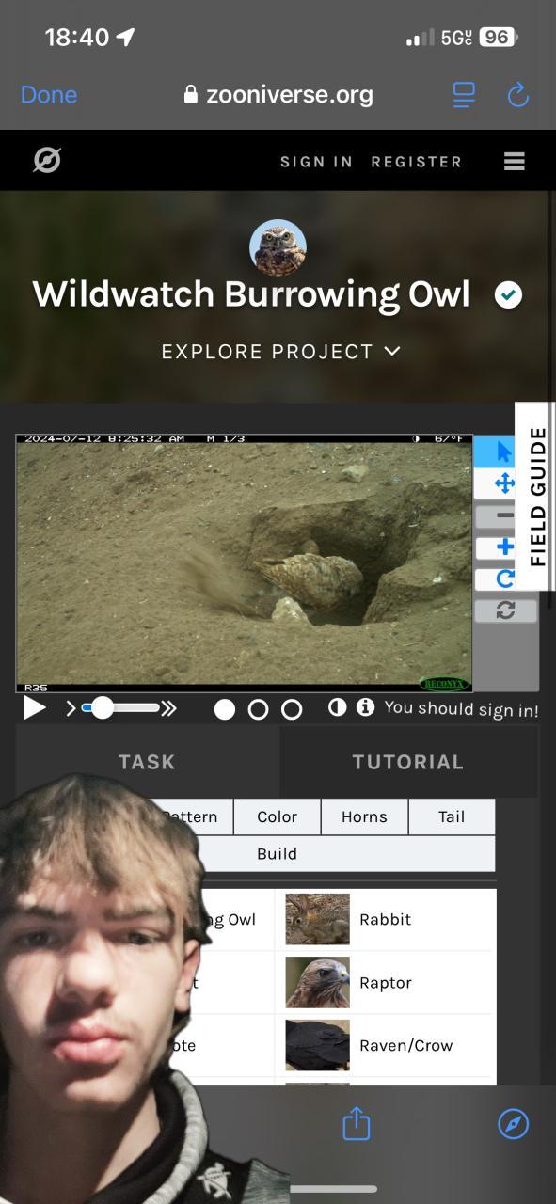
Task: Open page in Safari via compass icon
Action: (513, 1123)
